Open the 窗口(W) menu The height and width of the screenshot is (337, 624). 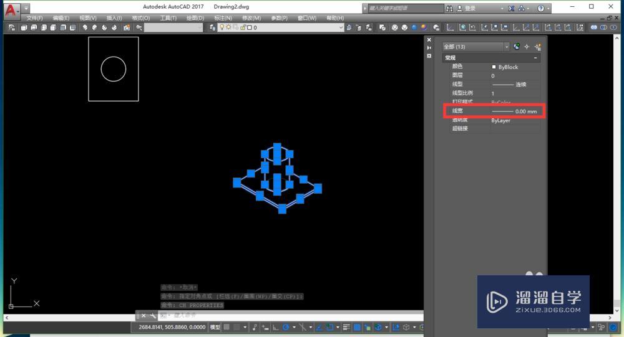(307, 18)
